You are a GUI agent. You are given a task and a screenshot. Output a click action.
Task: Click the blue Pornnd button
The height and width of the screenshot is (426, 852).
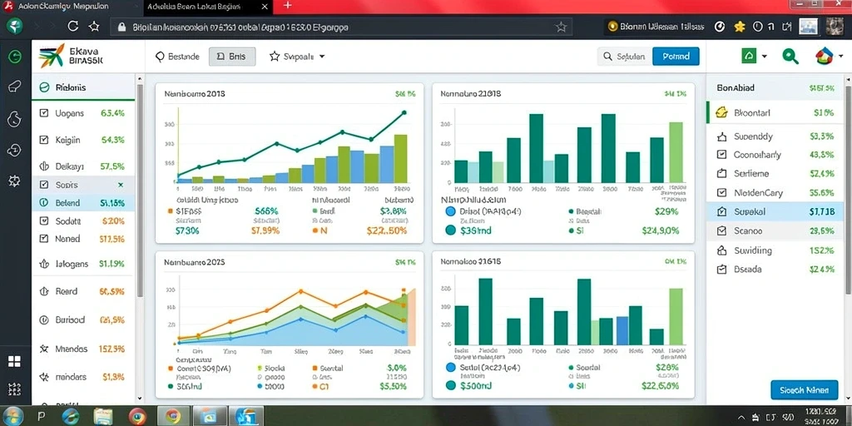(676, 56)
